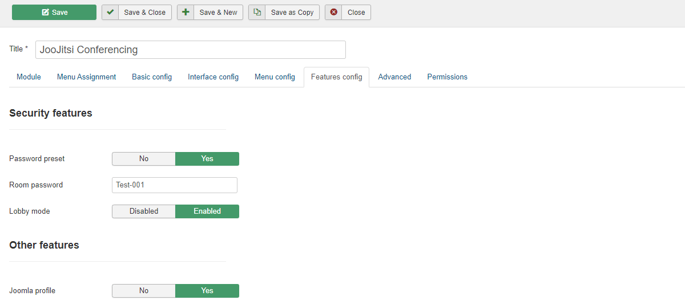Open the Basic config tab
Image resolution: width=685 pixels, height=300 pixels.
point(152,77)
